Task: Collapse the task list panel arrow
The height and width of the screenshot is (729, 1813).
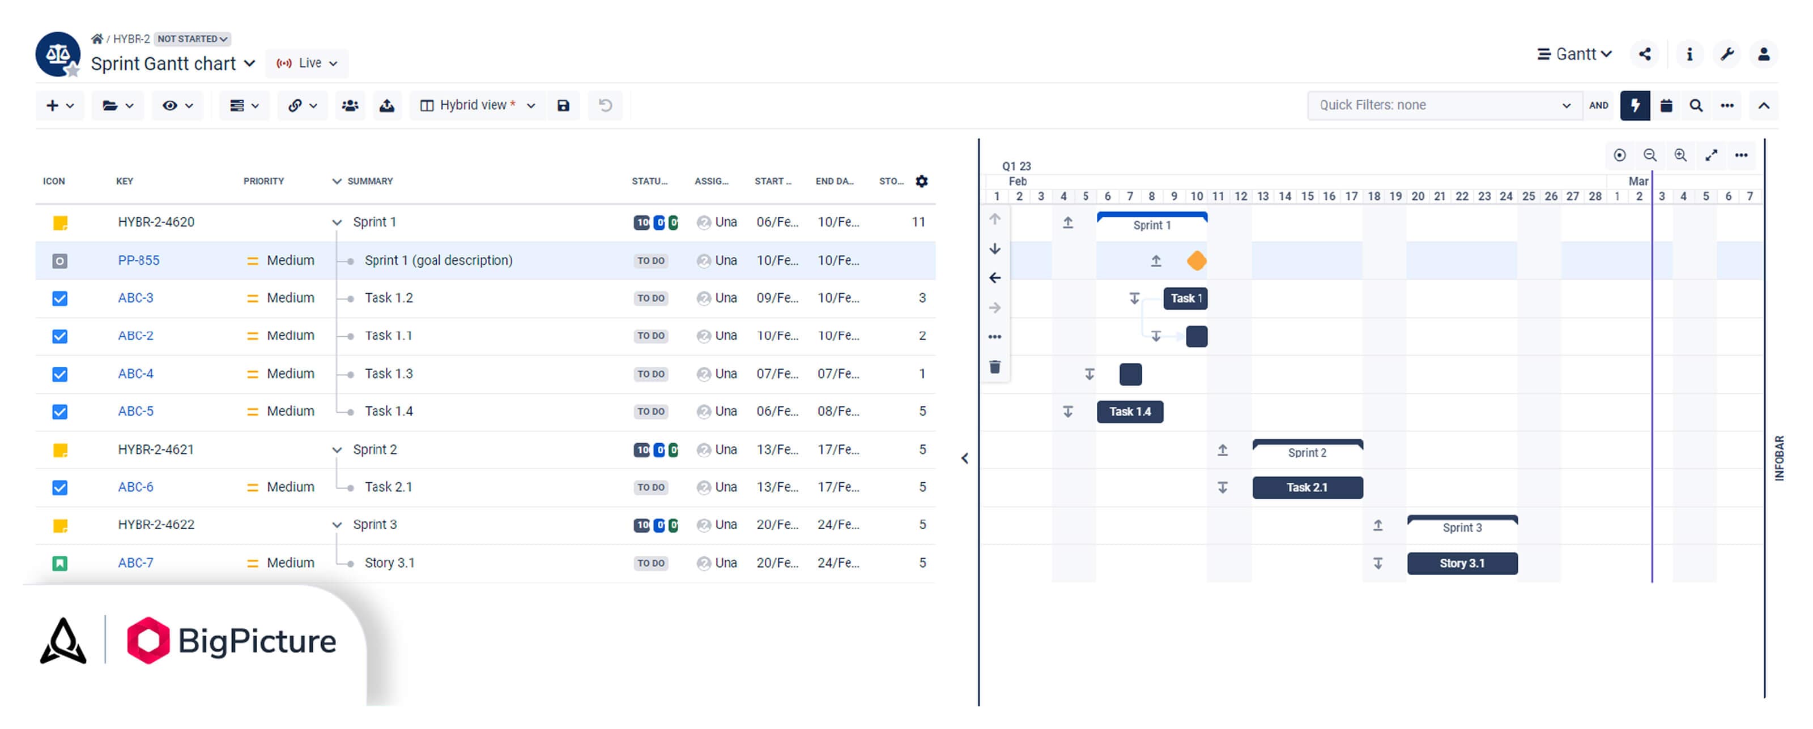Action: tap(965, 458)
